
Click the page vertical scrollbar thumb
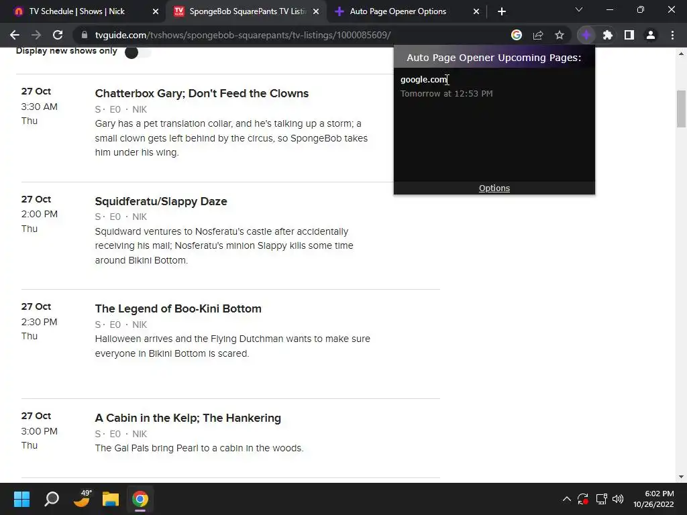tap(681, 109)
